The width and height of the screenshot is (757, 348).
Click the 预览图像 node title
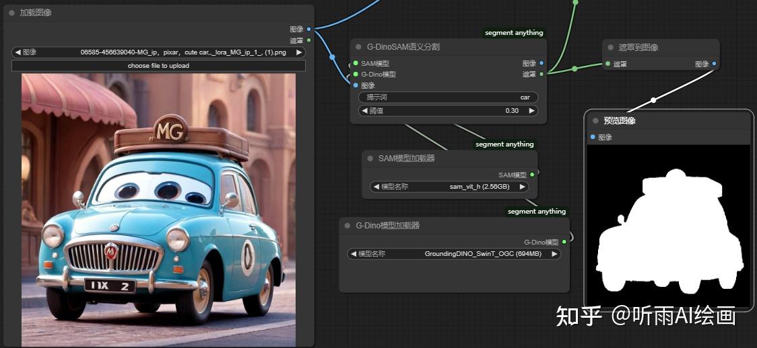(620, 121)
